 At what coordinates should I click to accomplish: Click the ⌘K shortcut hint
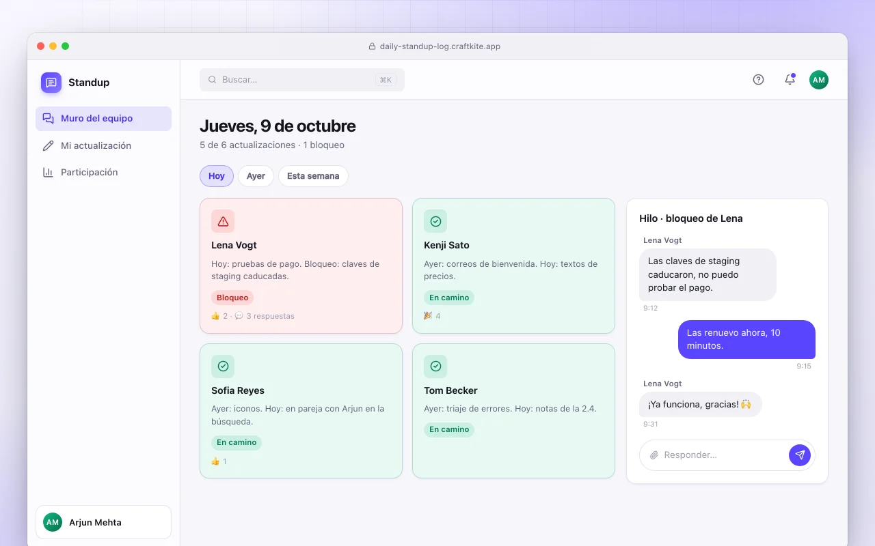tap(386, 80)
